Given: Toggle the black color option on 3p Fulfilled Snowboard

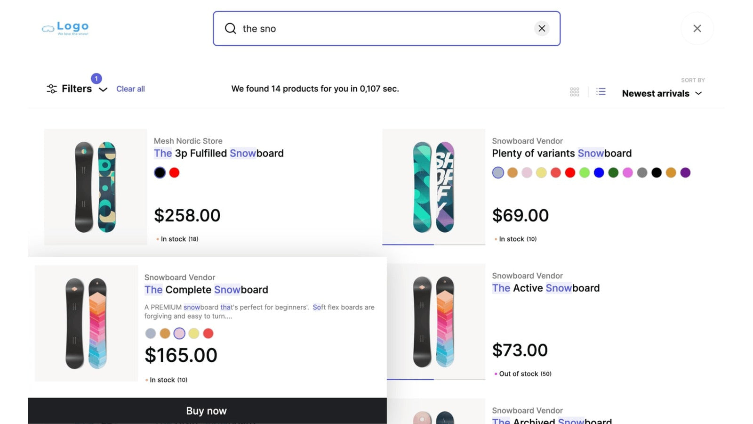Looking at the screenshot, I should (x=160, y=172).
